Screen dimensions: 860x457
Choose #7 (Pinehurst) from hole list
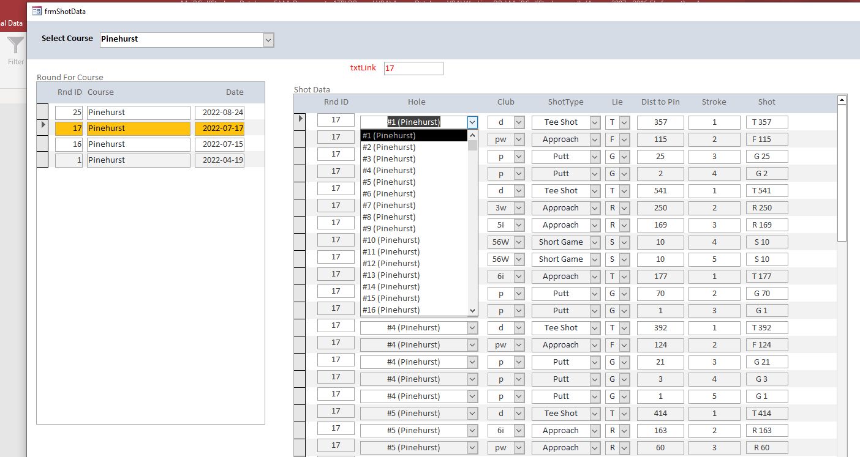point(388,206)
